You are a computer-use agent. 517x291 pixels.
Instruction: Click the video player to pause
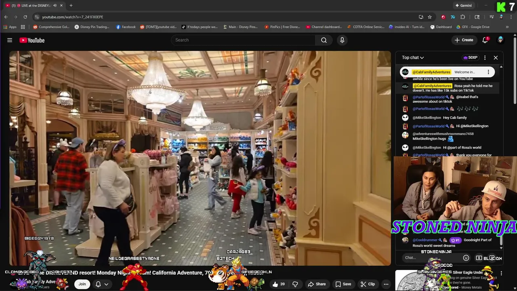(x=200, y=158)
